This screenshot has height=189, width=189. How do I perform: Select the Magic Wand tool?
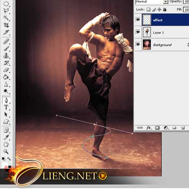tap(6, 18)
